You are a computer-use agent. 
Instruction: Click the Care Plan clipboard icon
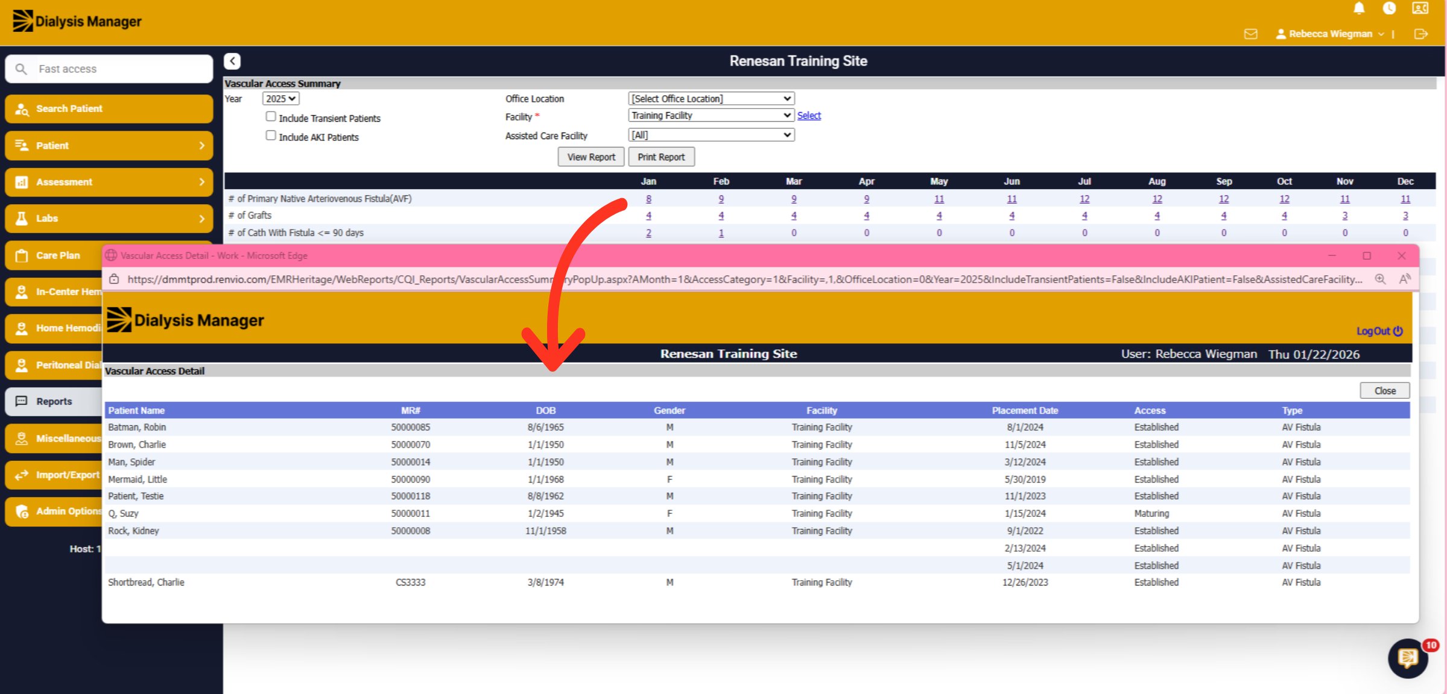tap(22, 255)
